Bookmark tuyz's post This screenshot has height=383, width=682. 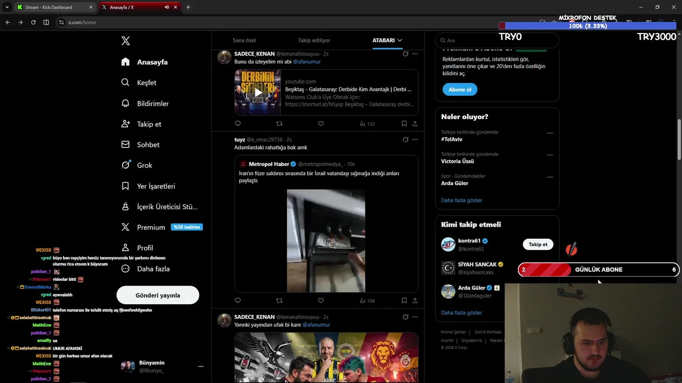[404, 301]
